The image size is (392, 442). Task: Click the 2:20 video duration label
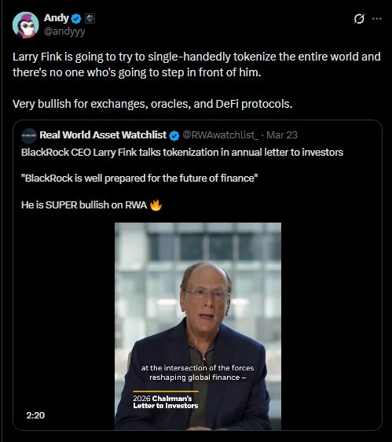(35, 415)
